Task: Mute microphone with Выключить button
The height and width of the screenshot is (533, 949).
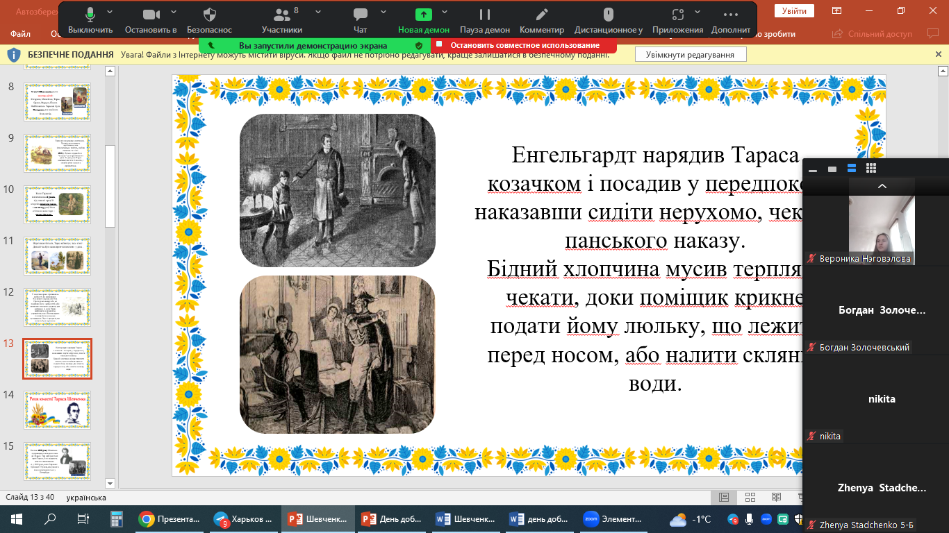Action: [90, 21]
